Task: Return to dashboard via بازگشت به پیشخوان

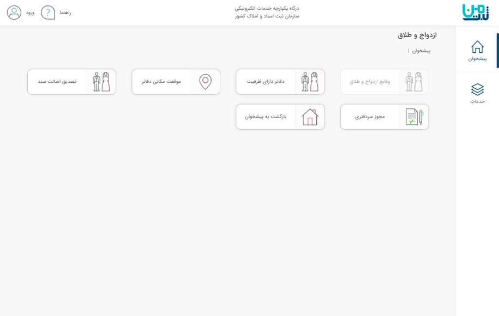Action: click(280, 116)
